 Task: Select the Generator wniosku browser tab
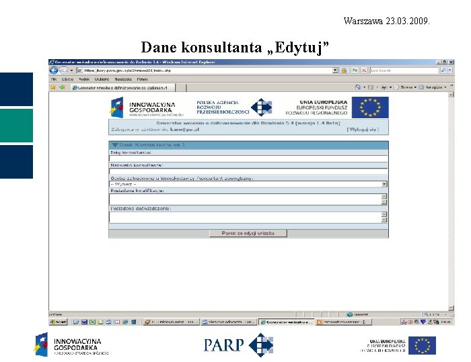(123, 87)
